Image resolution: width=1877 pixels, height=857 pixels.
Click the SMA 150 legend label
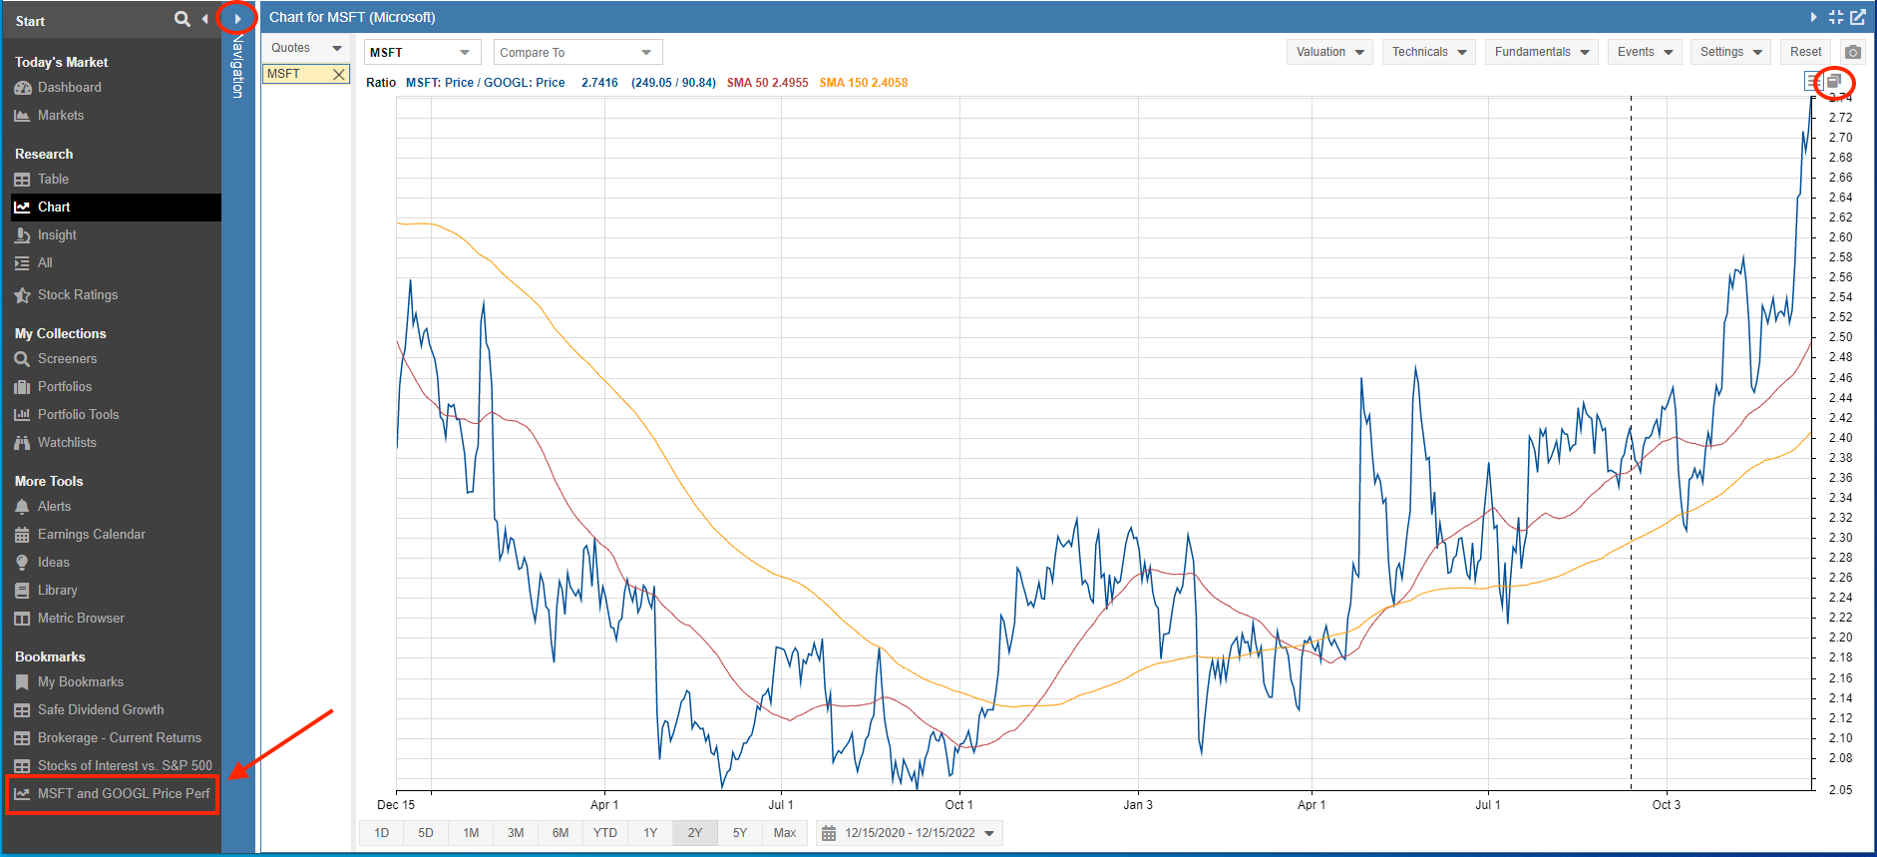tap(864, 83)
